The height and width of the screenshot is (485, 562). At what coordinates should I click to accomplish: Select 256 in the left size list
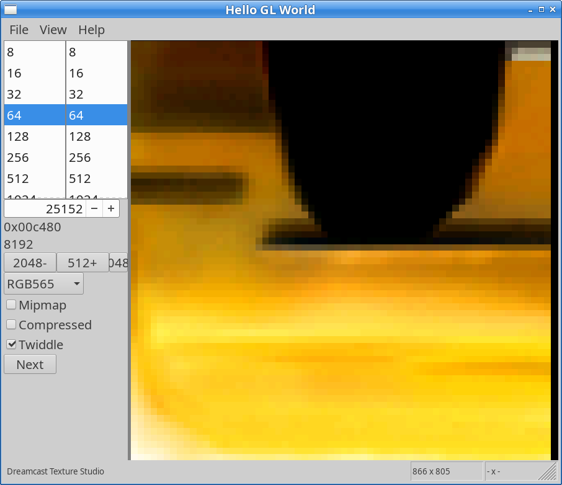pos(35,158)
